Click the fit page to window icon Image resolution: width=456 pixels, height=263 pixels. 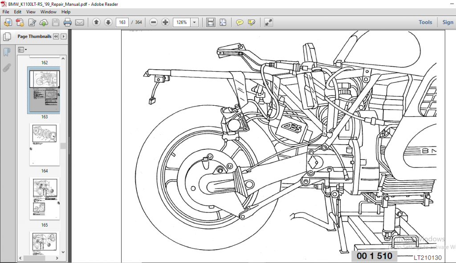223,22
